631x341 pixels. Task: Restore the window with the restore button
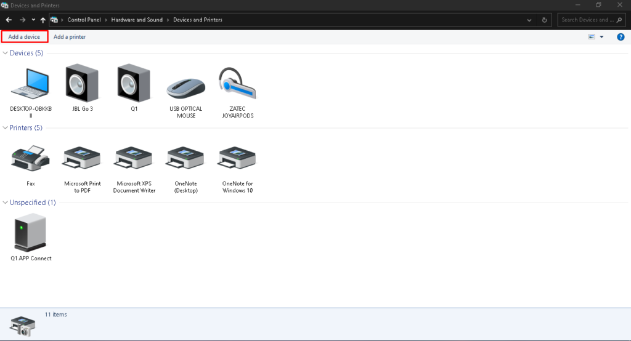(598, 5)
